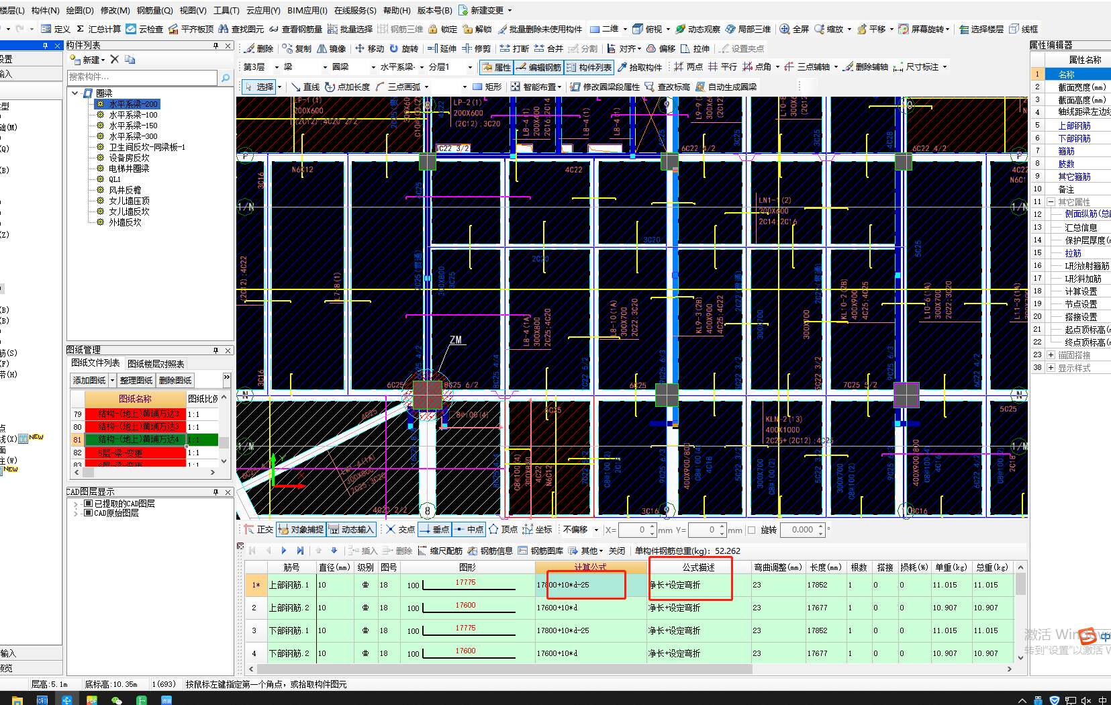1111x705 pixels.
Task: Switch to 俯视 top view
Action: click(x=648, y=29)
